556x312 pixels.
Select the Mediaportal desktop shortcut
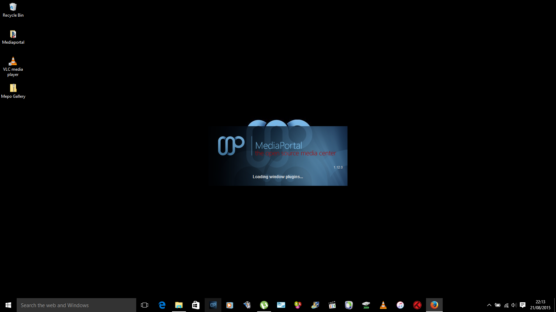point(13,37)
